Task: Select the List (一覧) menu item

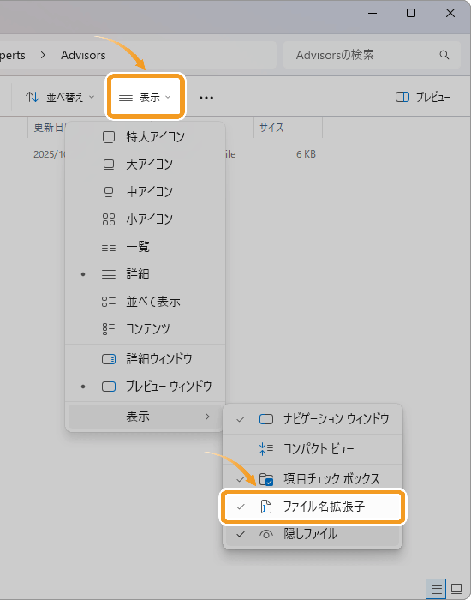Action: click(137, 247)
